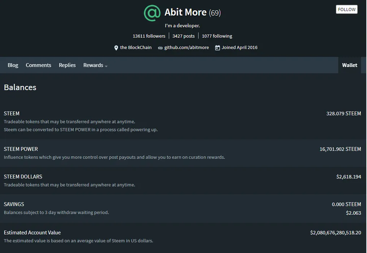Screen dimensions: 367x253
Task: Click the 0.000 STEEM savings balance
Action: 346,204
